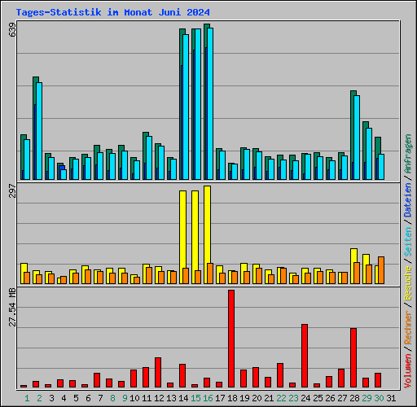Click the Rechner legend label
This screenshot has width=417, height=407.
click(x=408, y=327)
